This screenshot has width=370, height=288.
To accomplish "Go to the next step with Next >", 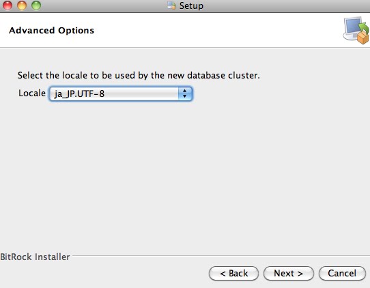I will coord(289,274).
